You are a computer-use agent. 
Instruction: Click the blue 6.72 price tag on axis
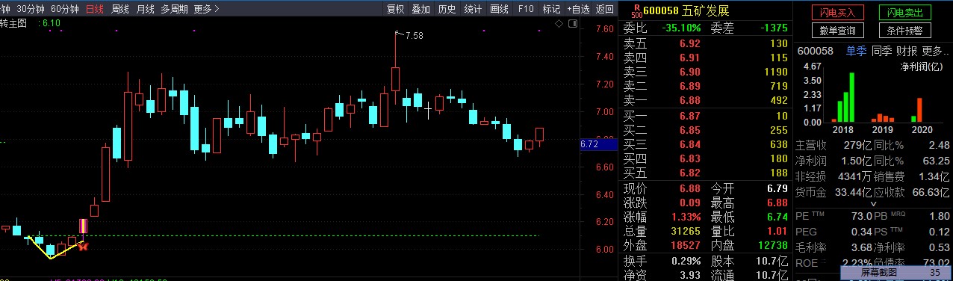(x=589, y=143)
